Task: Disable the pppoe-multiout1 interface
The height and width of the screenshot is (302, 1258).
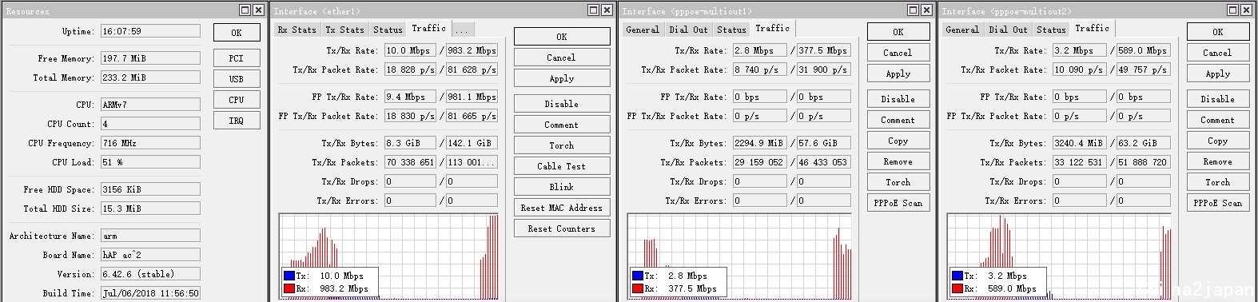Action: 898,99
